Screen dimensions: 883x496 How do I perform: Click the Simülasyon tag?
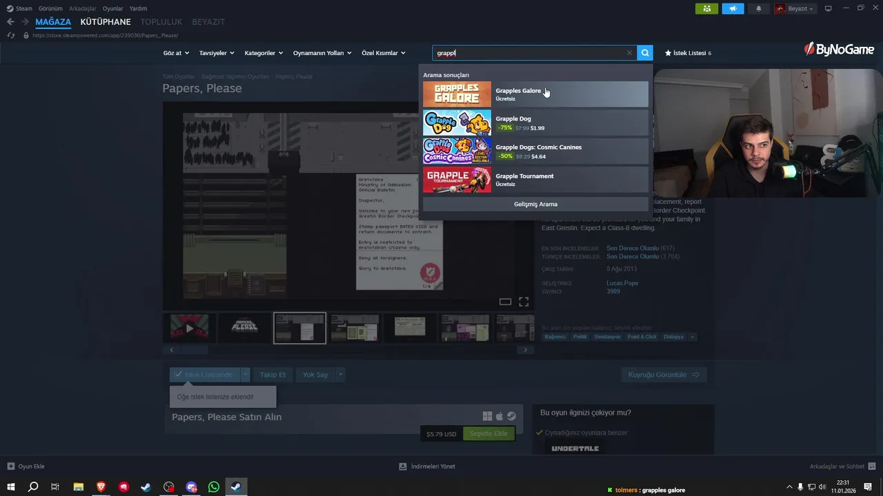pyautogui.click(x=608, y=337)
